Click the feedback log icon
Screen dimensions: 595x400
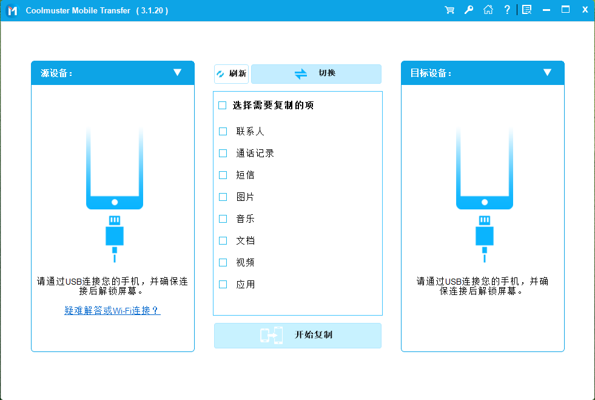point(526,9)
